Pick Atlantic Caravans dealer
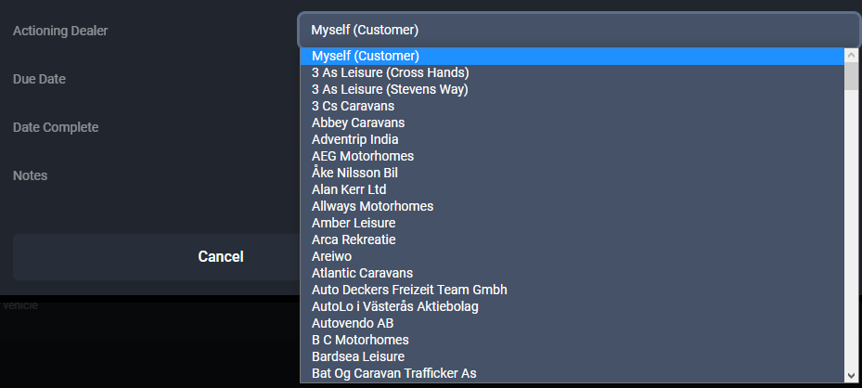 (362, 273)
